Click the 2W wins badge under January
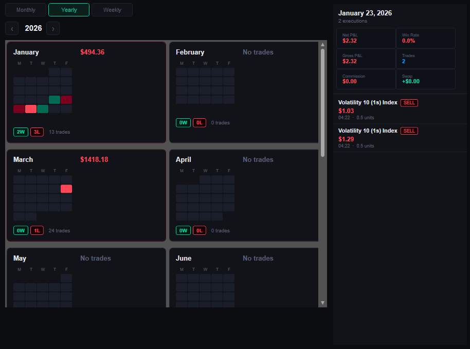Viewport: 470px width, 349px height. (21, 132)
